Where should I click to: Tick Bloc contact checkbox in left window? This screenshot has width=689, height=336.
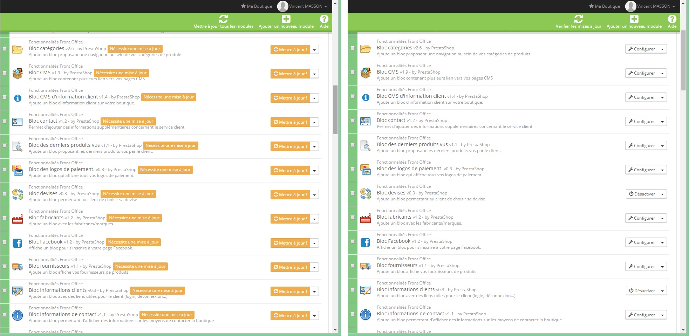pyautogui.click(x=5, y=121)
